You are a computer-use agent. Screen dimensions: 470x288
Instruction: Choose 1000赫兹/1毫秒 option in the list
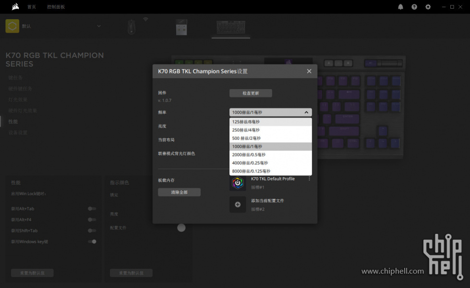[x=270, y=146]
